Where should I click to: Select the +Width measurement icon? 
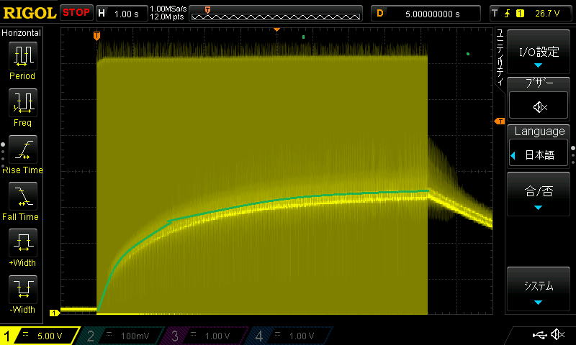coord(23,243)
